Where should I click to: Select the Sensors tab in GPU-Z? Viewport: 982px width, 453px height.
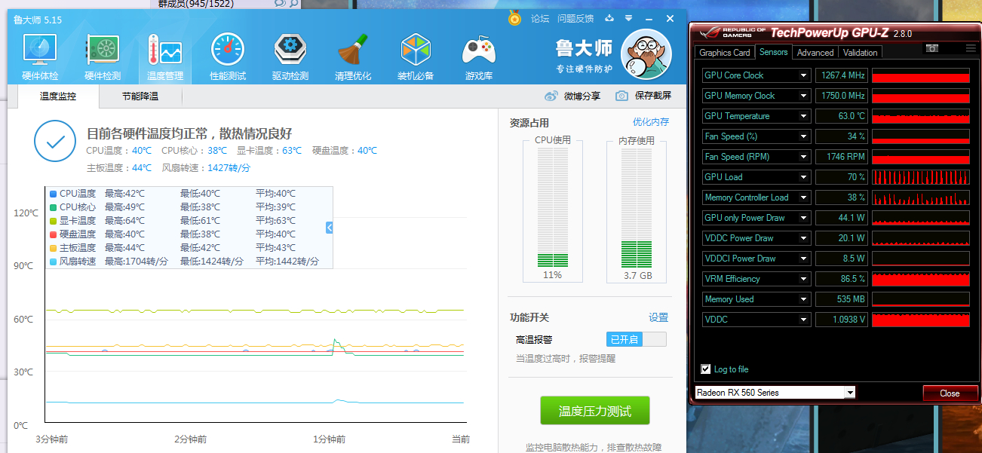tap(773, 52)
